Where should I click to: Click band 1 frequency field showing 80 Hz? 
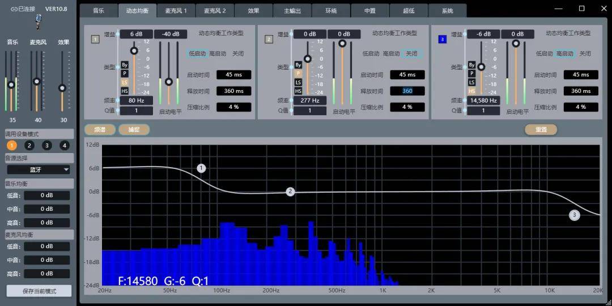[x=136, y=101]
